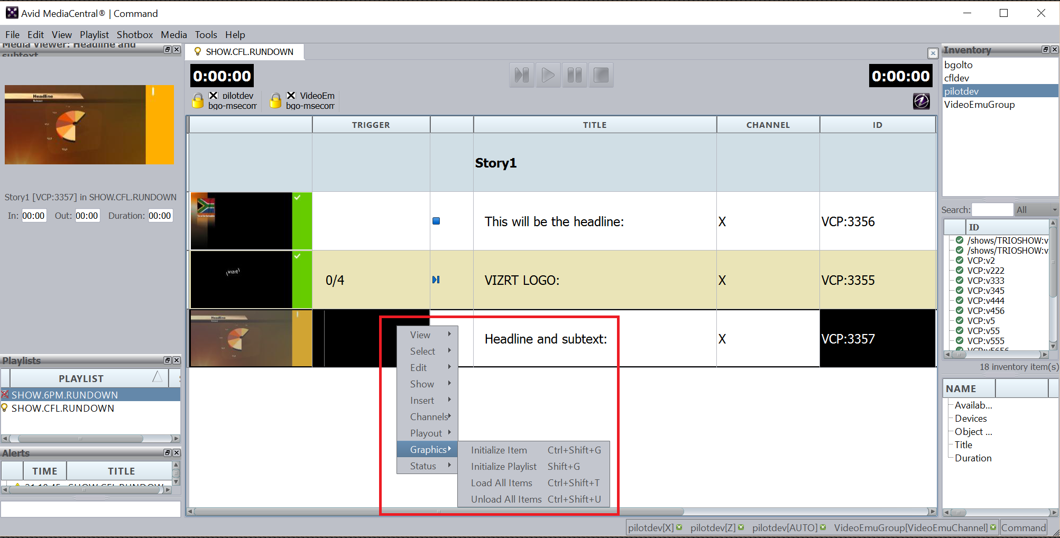Screen dimensions: 1060x538
Task: Expand the Channels submenu in context menu
Action: pos(427,416)
